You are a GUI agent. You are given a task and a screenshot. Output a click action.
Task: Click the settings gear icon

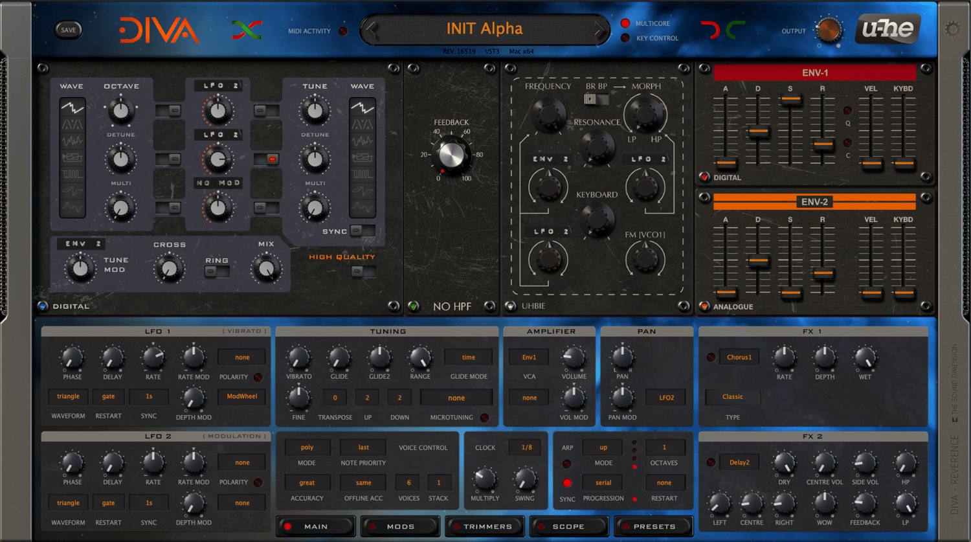(953, 28)
